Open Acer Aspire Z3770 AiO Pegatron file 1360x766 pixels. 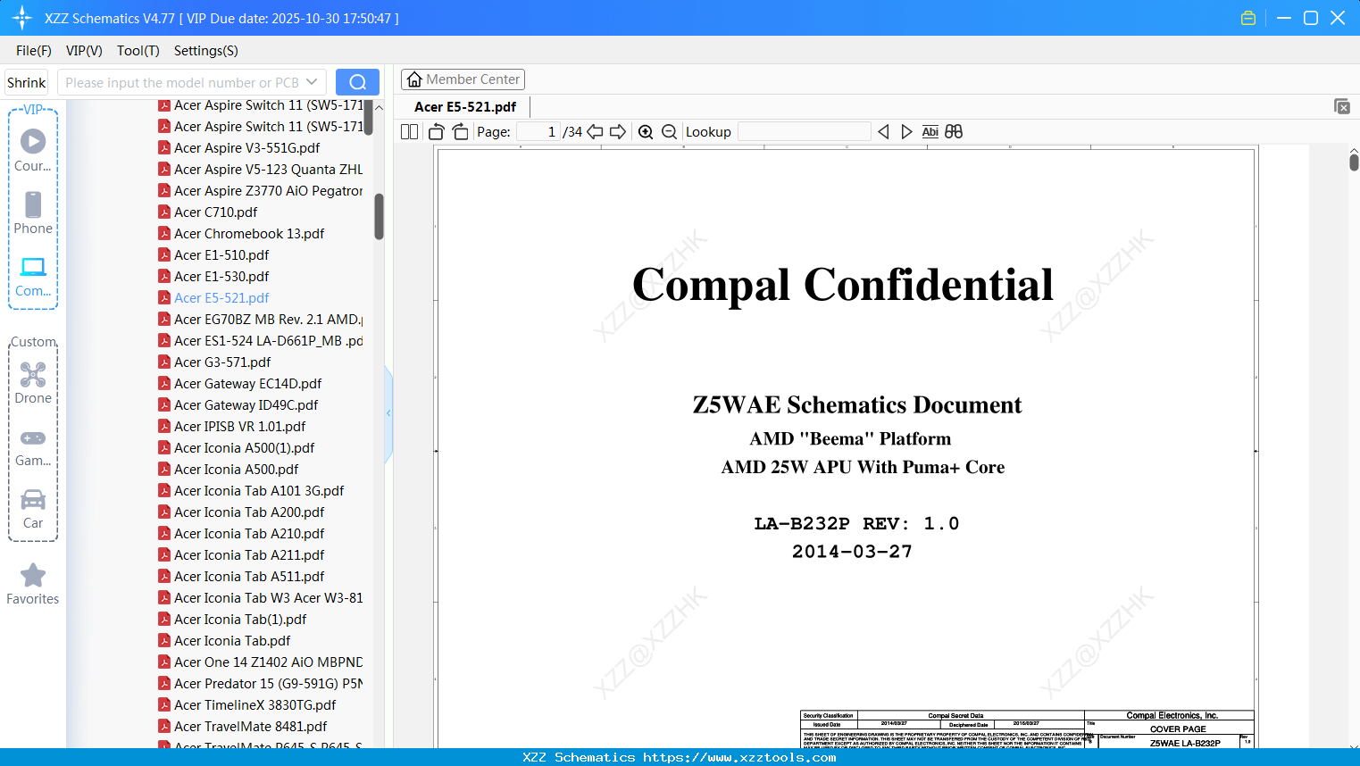[261, 191]
